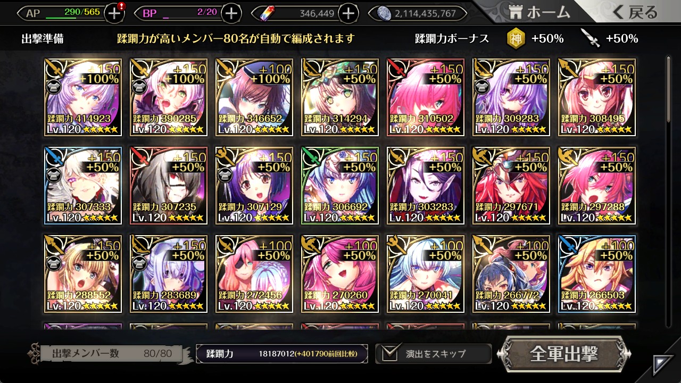The image size is (681, 383).
Task: Open character card with power 307333
Action: pos(83,186)
